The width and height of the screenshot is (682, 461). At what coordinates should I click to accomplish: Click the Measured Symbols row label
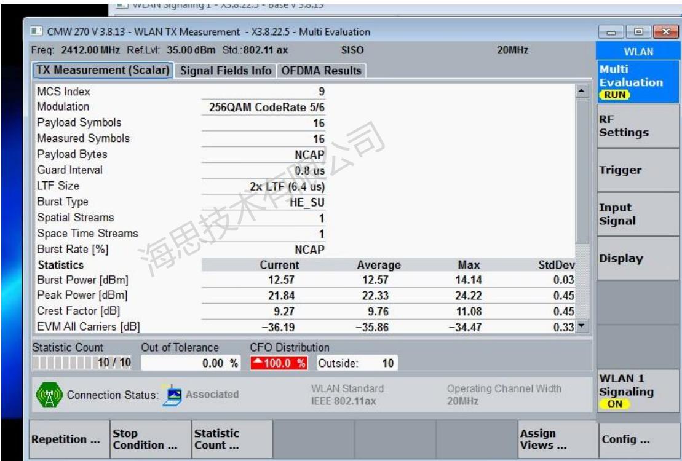[83, 138]
